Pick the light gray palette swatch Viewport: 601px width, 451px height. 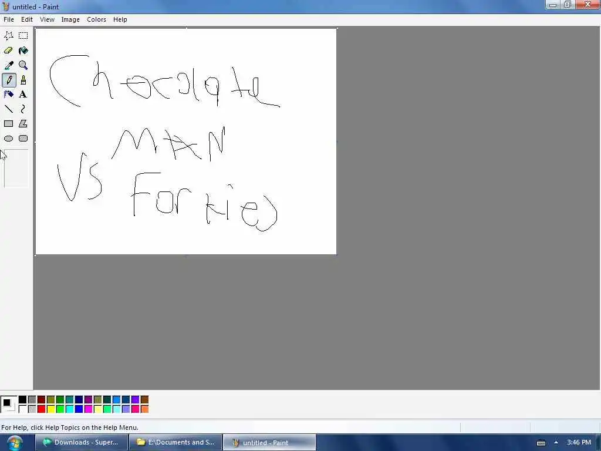pyautogui.click(x=32, y=409)
